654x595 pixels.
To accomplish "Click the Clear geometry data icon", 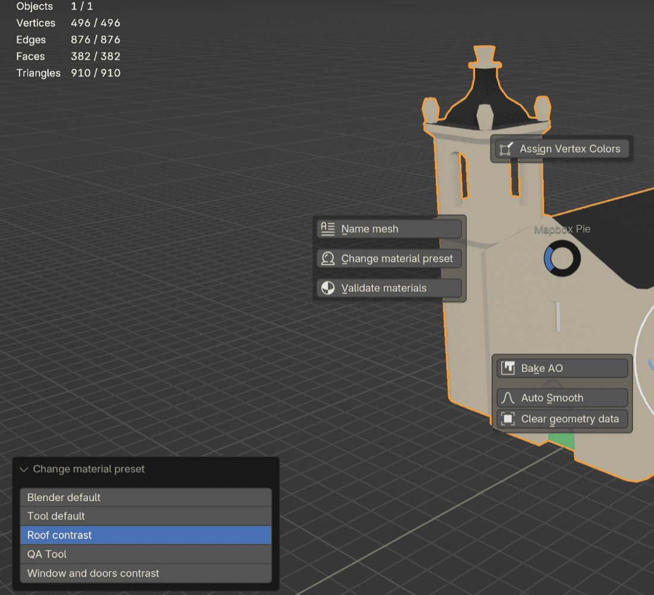I will [x=508, y=418].
